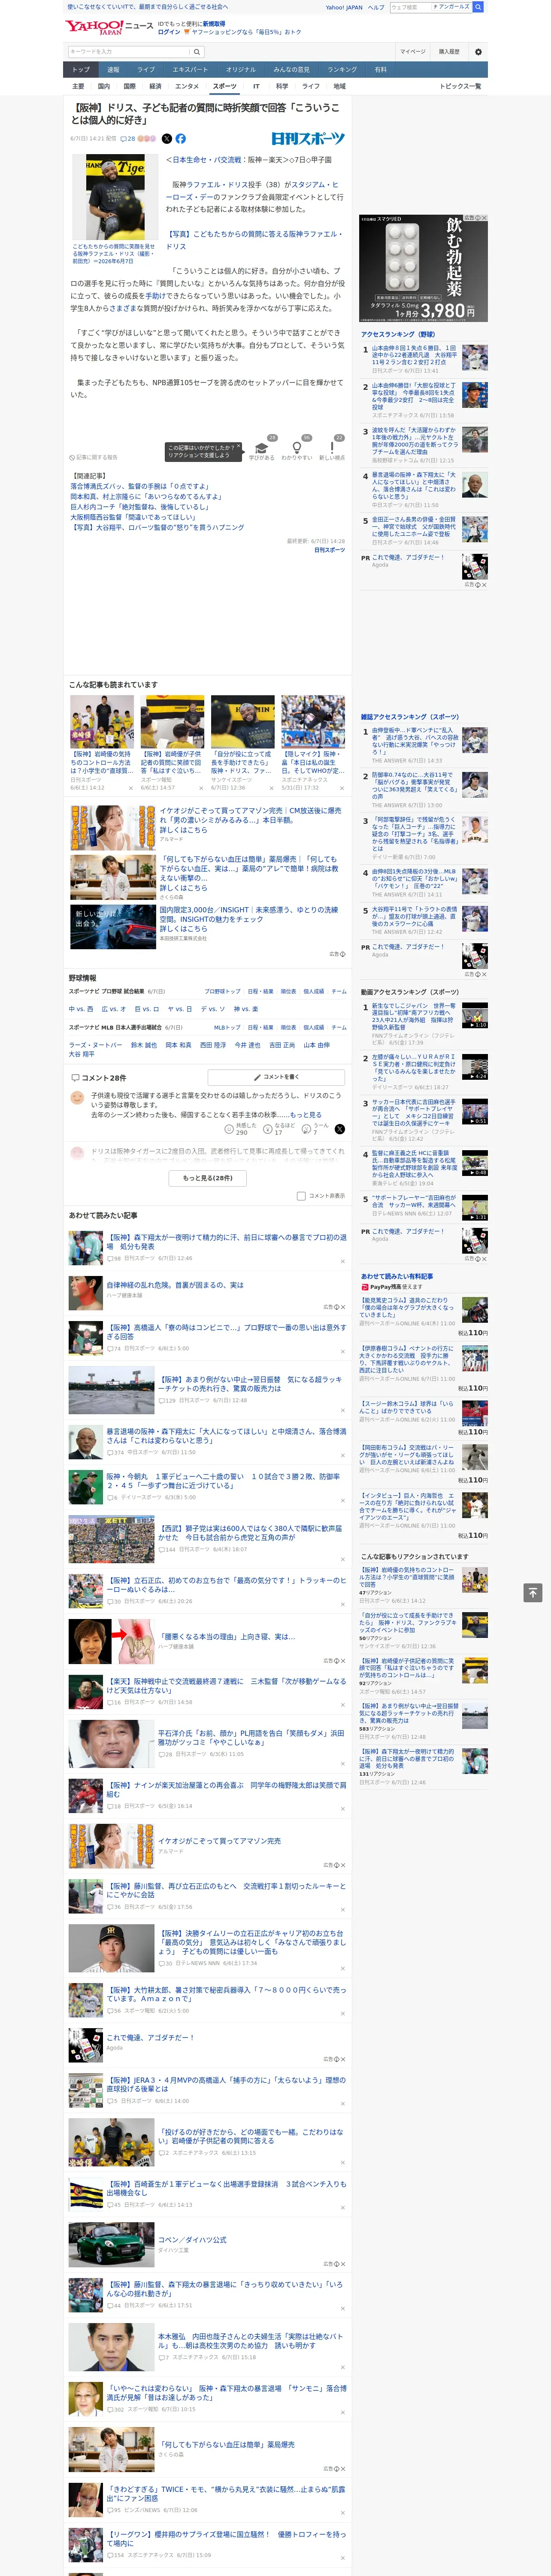Open the 神 vs. 楽 game link
The image size is (551, 2576).
246,1009
